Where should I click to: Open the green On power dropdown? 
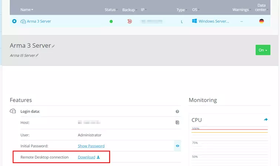coord(263,50)
